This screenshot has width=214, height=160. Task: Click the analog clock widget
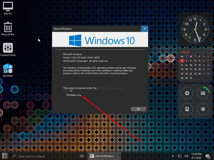point(195,29)
